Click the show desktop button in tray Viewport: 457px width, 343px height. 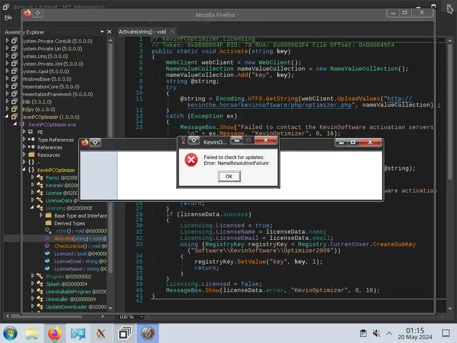pyautogui.click(x=446, y=333)
